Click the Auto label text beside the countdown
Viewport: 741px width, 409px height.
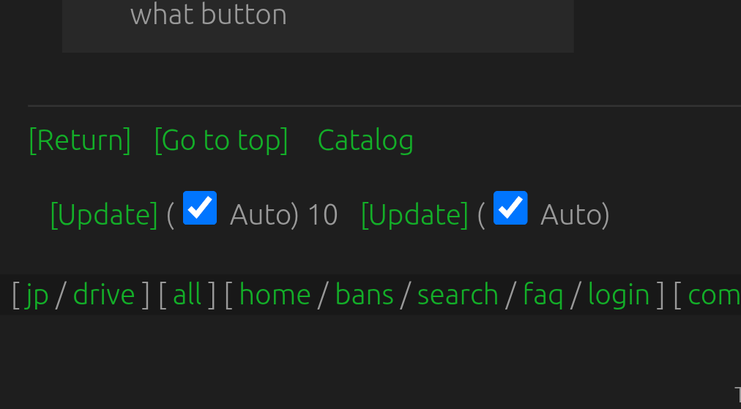point(262,215)
